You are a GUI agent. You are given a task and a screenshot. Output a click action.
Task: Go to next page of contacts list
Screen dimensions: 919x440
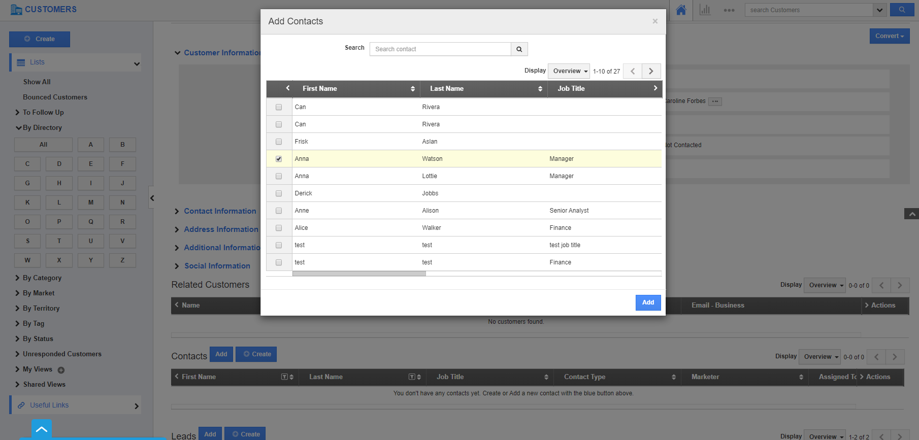click(x=651, y=71)
